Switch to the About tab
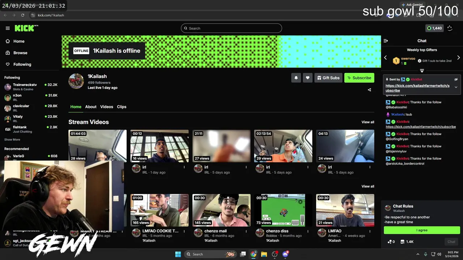Screen dimensions: 463x260 click(91, 107)
